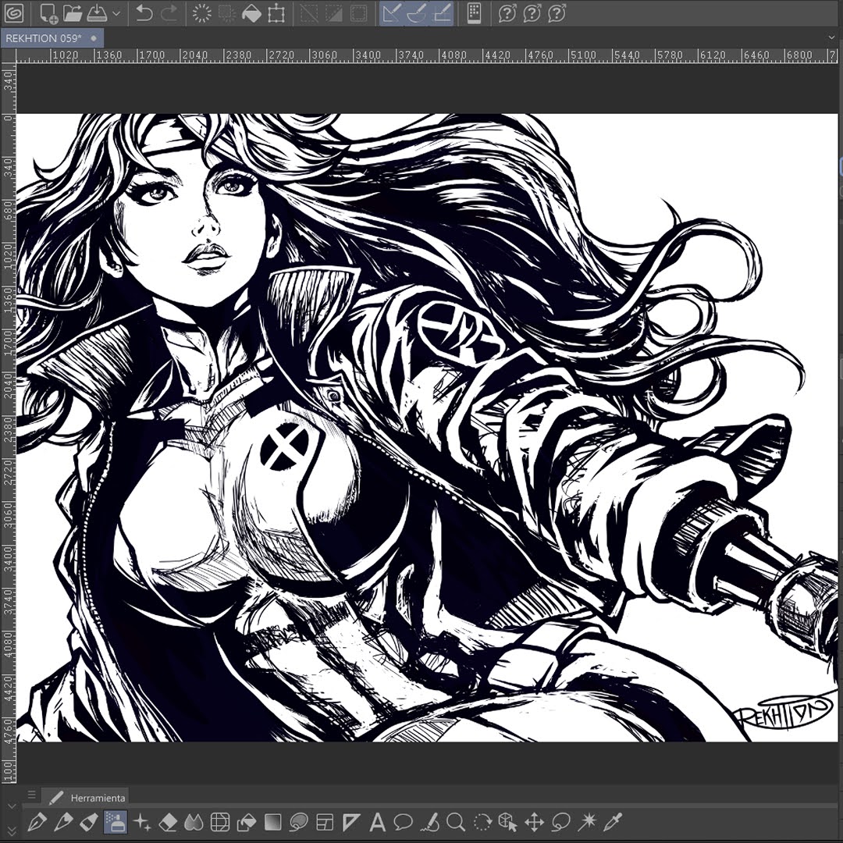Image resolution: width=843 pixels, height=843 pixels.
Task: Click the Clear (delete) command icon
Action: (x=201, y=13)
